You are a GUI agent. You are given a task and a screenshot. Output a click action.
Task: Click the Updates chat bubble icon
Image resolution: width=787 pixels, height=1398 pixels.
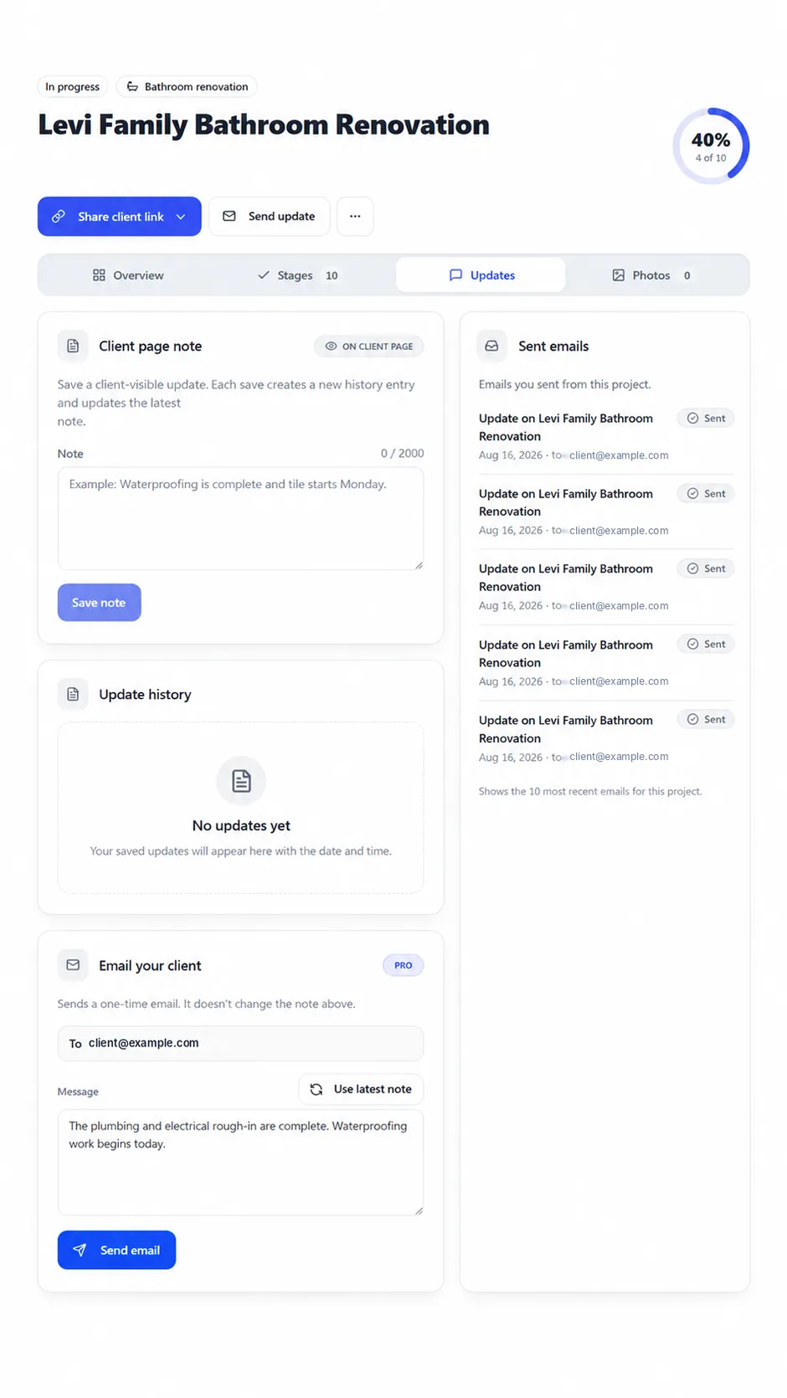tap(455, 275)
